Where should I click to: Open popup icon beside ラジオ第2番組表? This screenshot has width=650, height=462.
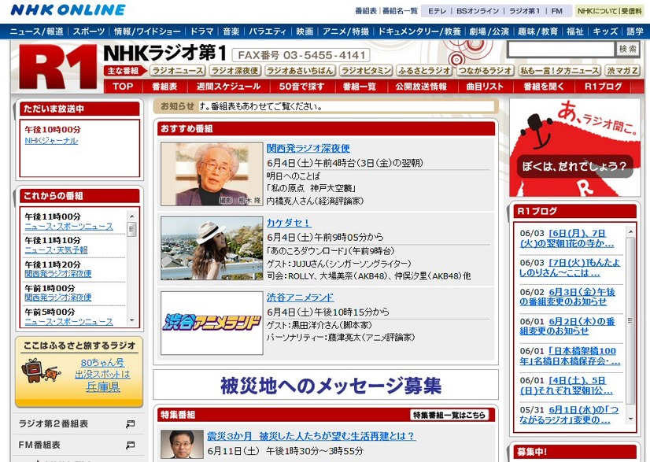(x=130, y=424)
